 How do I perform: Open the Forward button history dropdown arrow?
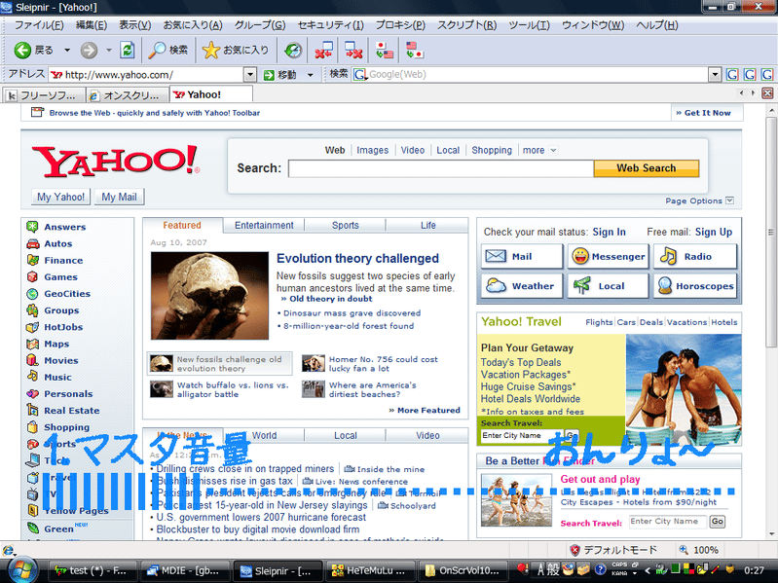click(109, 50)
